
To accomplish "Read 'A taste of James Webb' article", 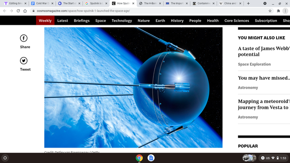I will click(x=264, y=51).
